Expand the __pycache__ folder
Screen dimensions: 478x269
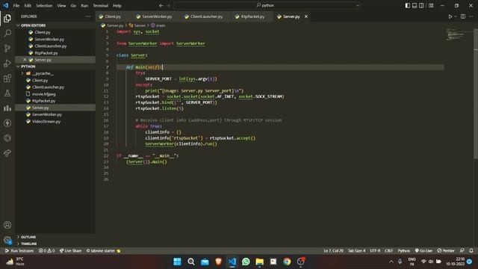point(43,73)
